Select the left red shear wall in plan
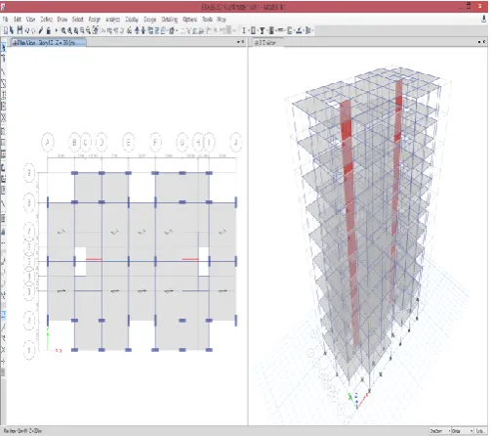The height and width of the screenshot is (436, 491). [x=94, y=259]
